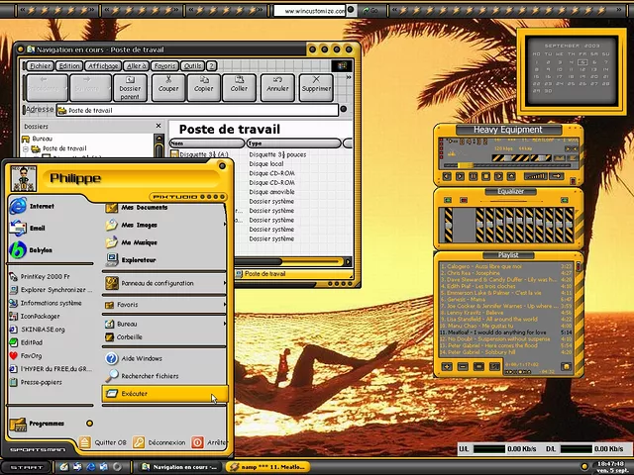This screenshot has width=634, height=475.
Task: Click the Rechercher fichiers search icon
Action: click(x=112, y=376)
